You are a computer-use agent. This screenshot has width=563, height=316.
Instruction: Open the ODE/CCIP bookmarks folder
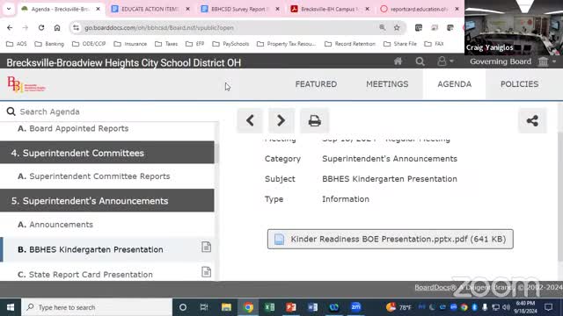89,44
